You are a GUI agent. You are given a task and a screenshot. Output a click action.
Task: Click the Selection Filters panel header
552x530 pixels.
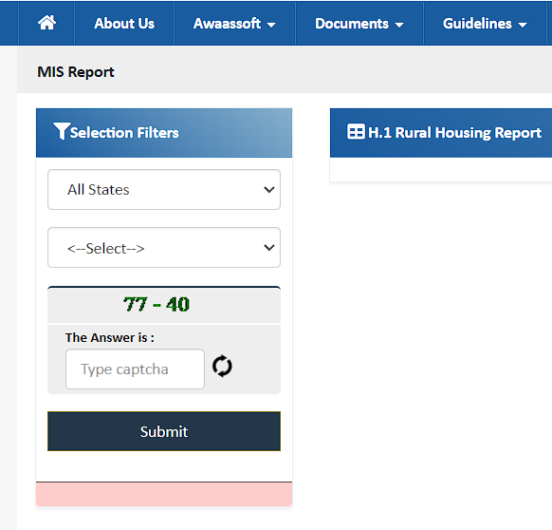click(x=164, y=133)
